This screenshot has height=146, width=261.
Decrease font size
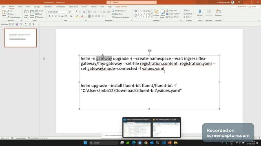(80, 12)
